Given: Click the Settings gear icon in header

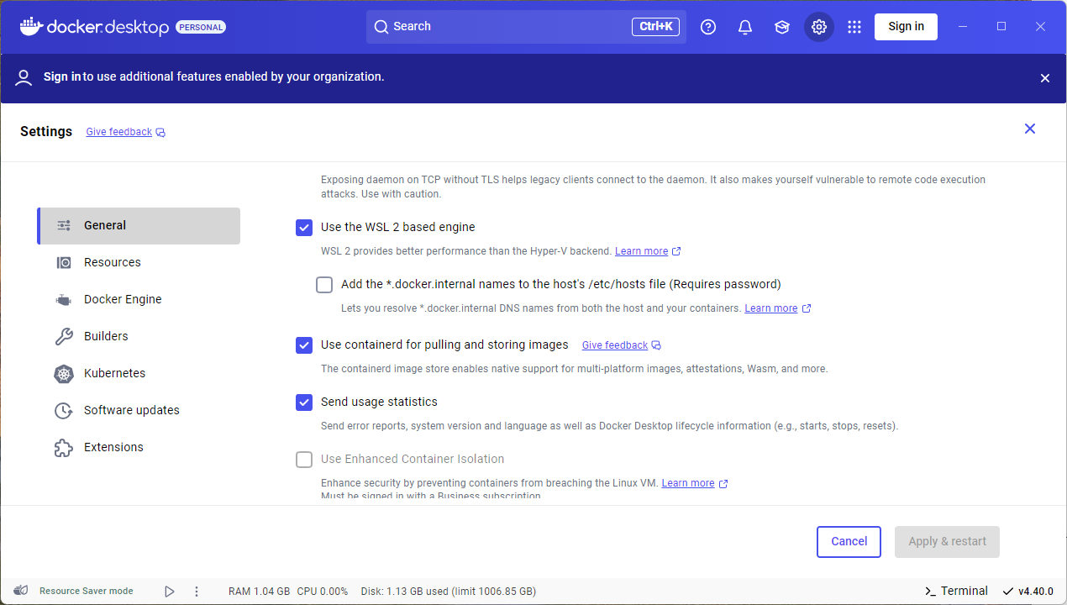Looking at the screenshot, I should point(819,27).
